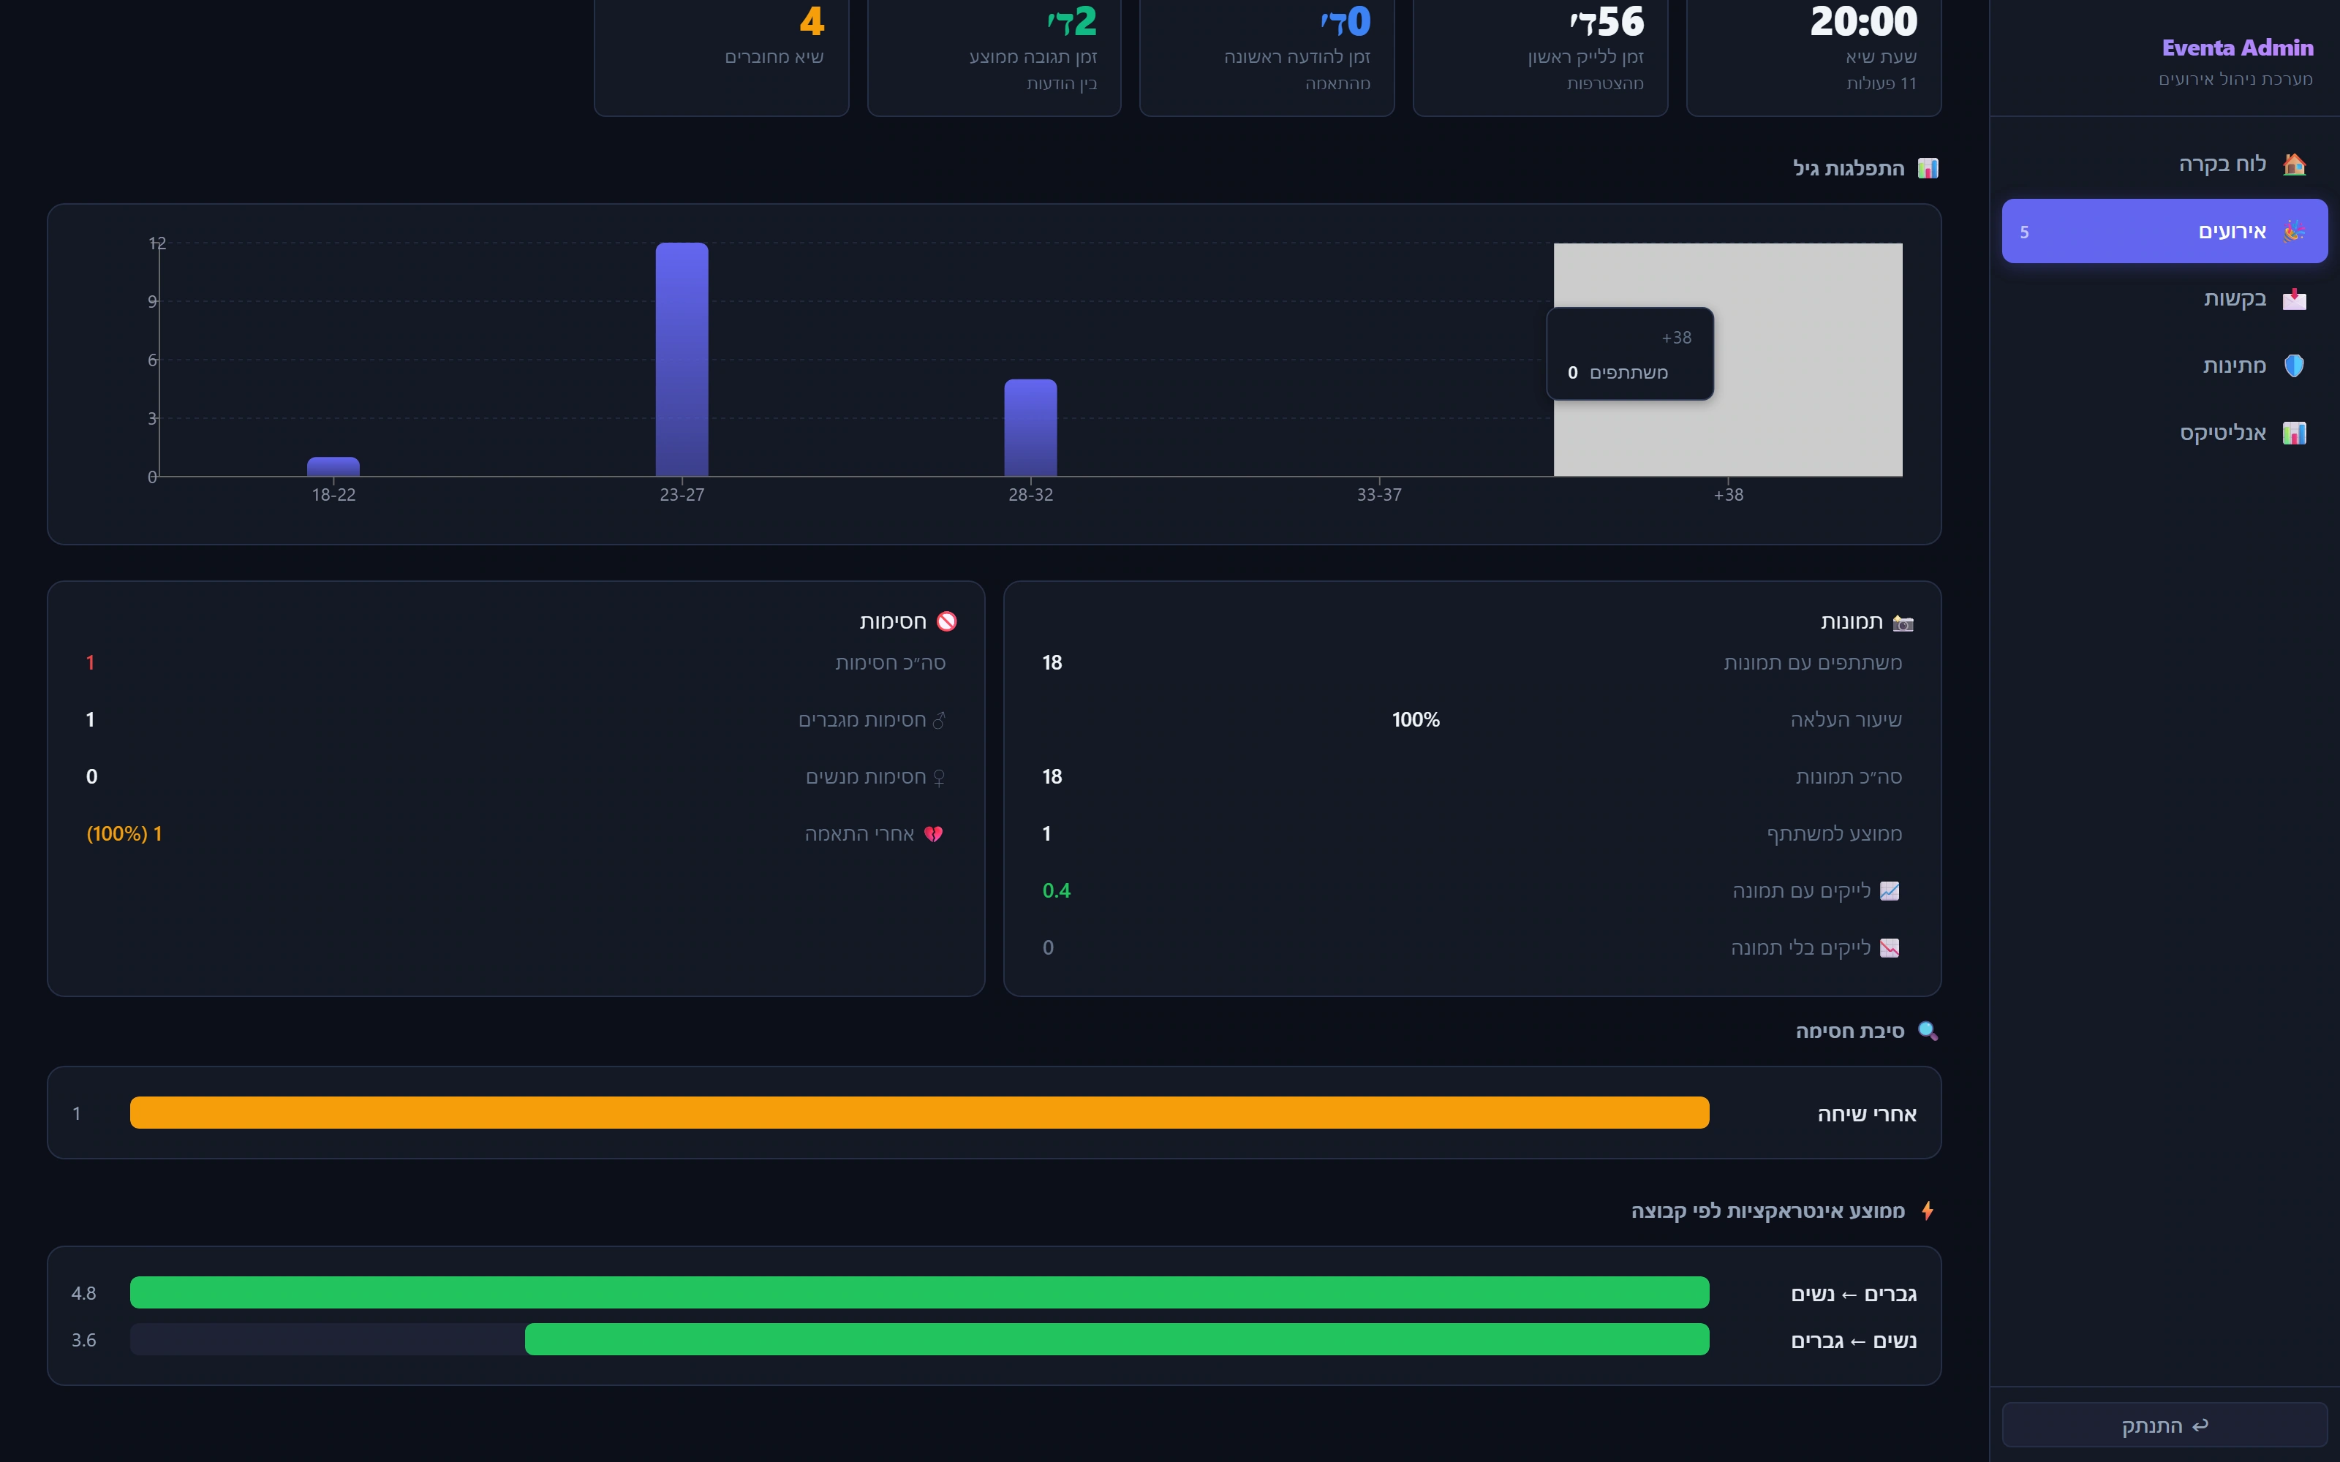Click the 33-37 axis label
This screenshot has height=1462, width=2340.
click(1379, 494)
